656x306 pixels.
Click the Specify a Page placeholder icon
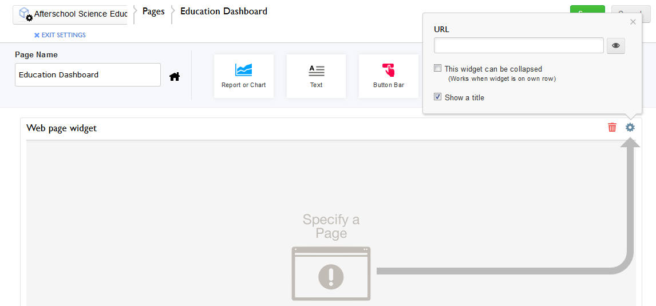click(x=331, y=273)
